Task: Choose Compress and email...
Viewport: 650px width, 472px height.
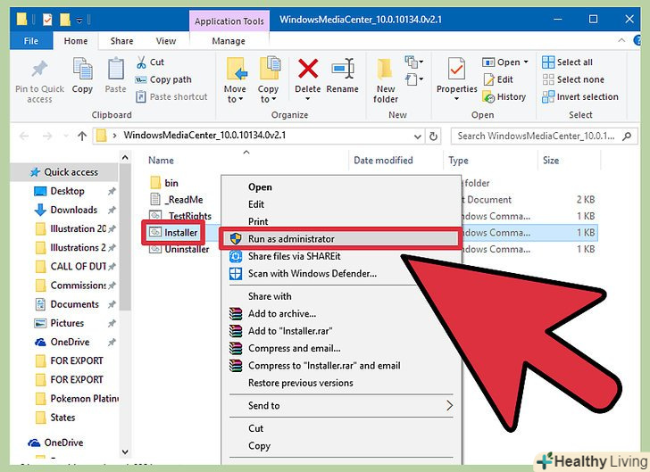Action: 295,349
